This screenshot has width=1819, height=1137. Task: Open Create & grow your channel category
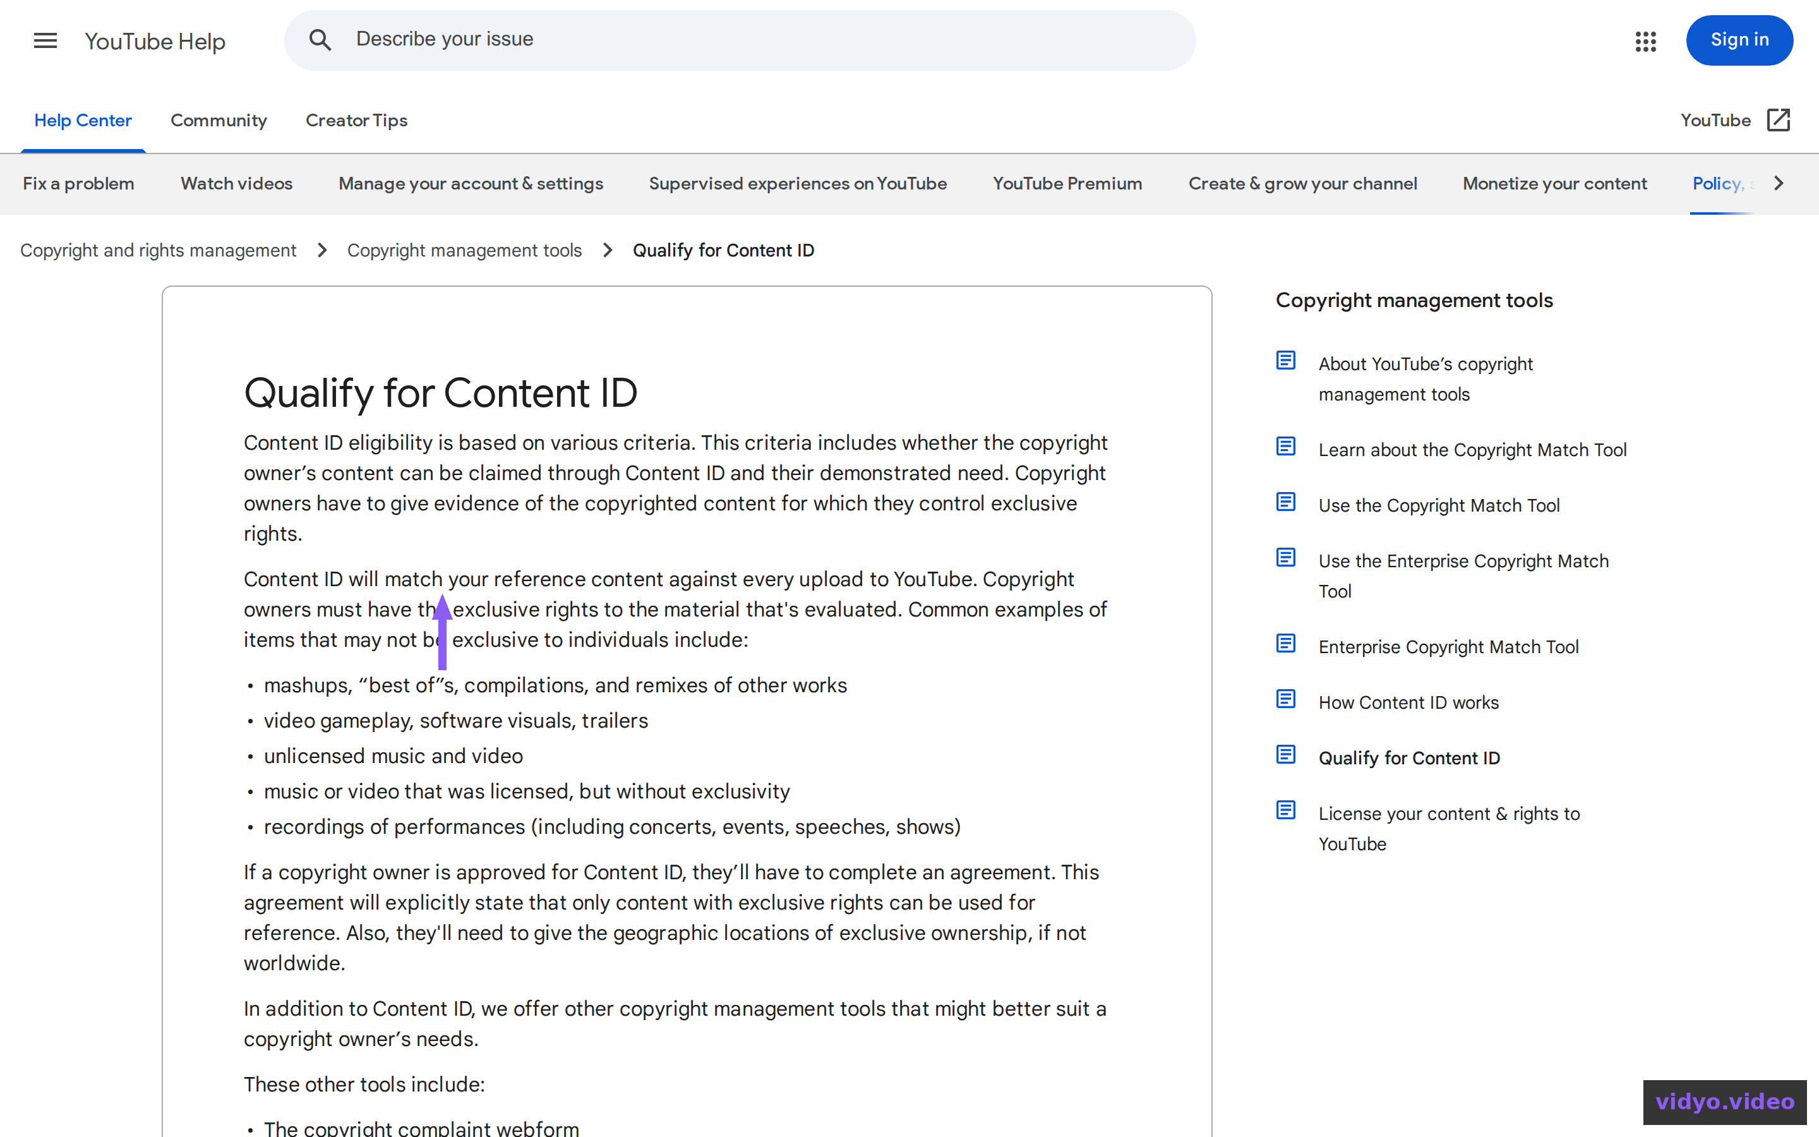pos(1302,183)
